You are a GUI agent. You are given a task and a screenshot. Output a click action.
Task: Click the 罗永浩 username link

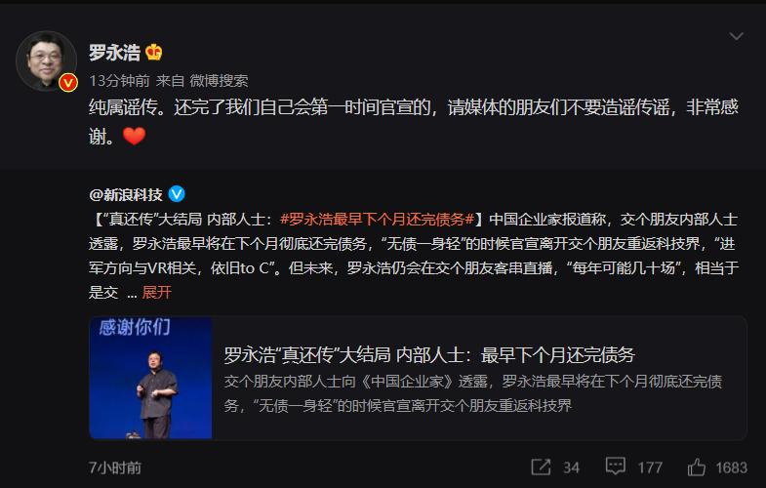[114, 52]
